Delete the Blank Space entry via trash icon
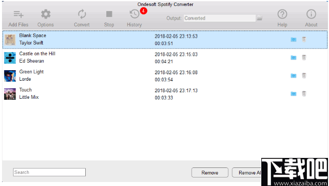Screen dimensions: 329x186 [304, 39]
